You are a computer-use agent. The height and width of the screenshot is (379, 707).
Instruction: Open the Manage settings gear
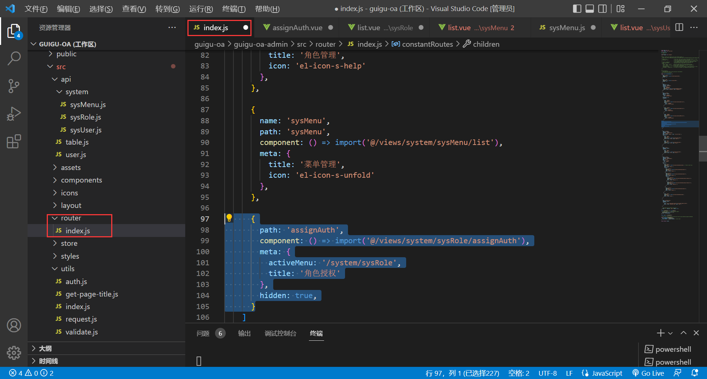14,353
